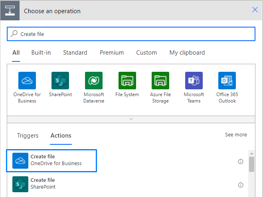Switch to the Built-in tab
This screenshot has width=263, height=197.
coord(41,53)
